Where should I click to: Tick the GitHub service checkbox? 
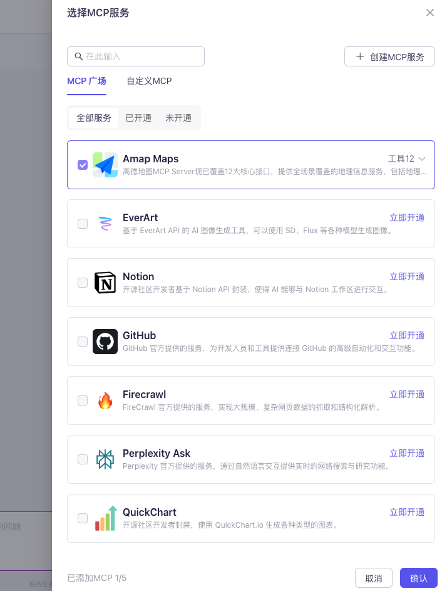pyautogui.click(x=83, y=342)
